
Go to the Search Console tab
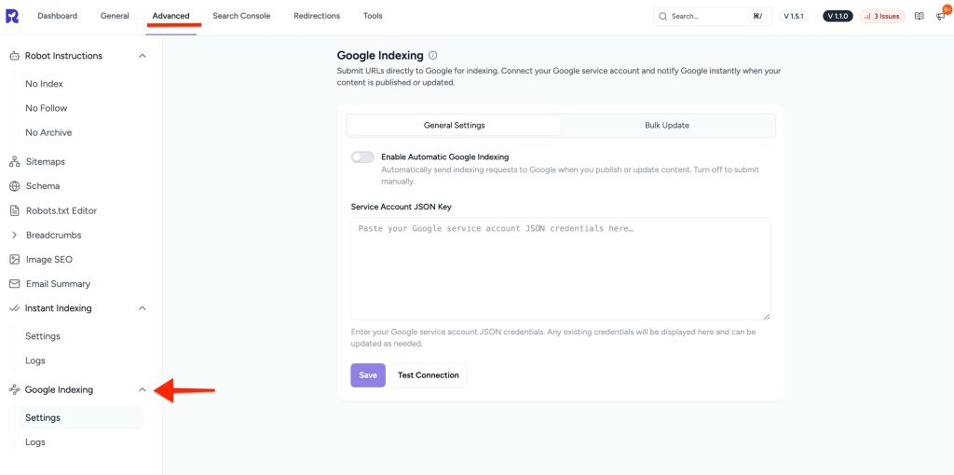pos(240,16)
